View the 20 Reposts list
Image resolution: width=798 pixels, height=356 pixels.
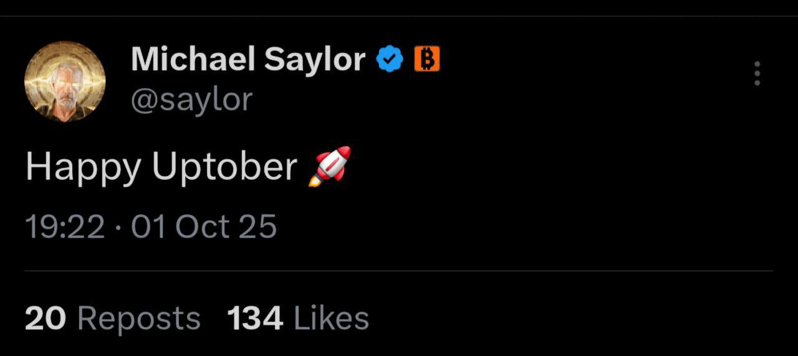pos(113,319)
